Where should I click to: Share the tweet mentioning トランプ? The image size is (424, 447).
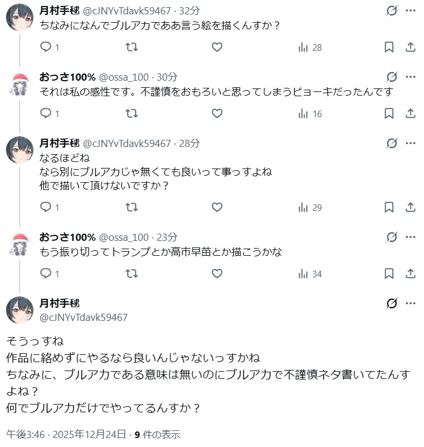[410, 274]
